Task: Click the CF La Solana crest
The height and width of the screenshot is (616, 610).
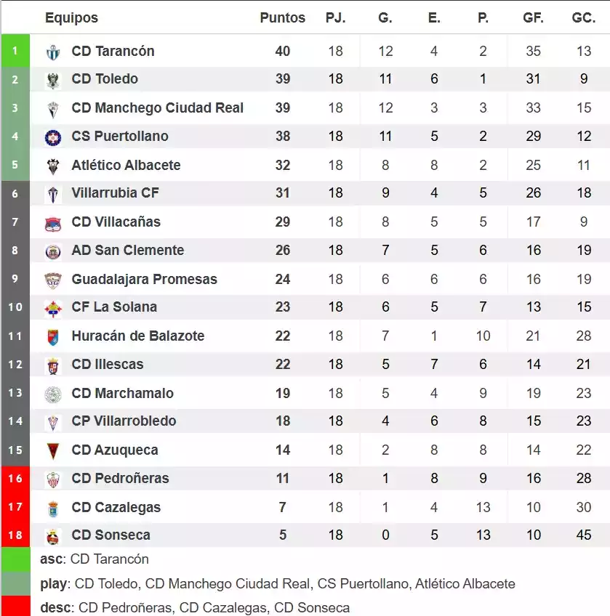Action: click(53, 308)
